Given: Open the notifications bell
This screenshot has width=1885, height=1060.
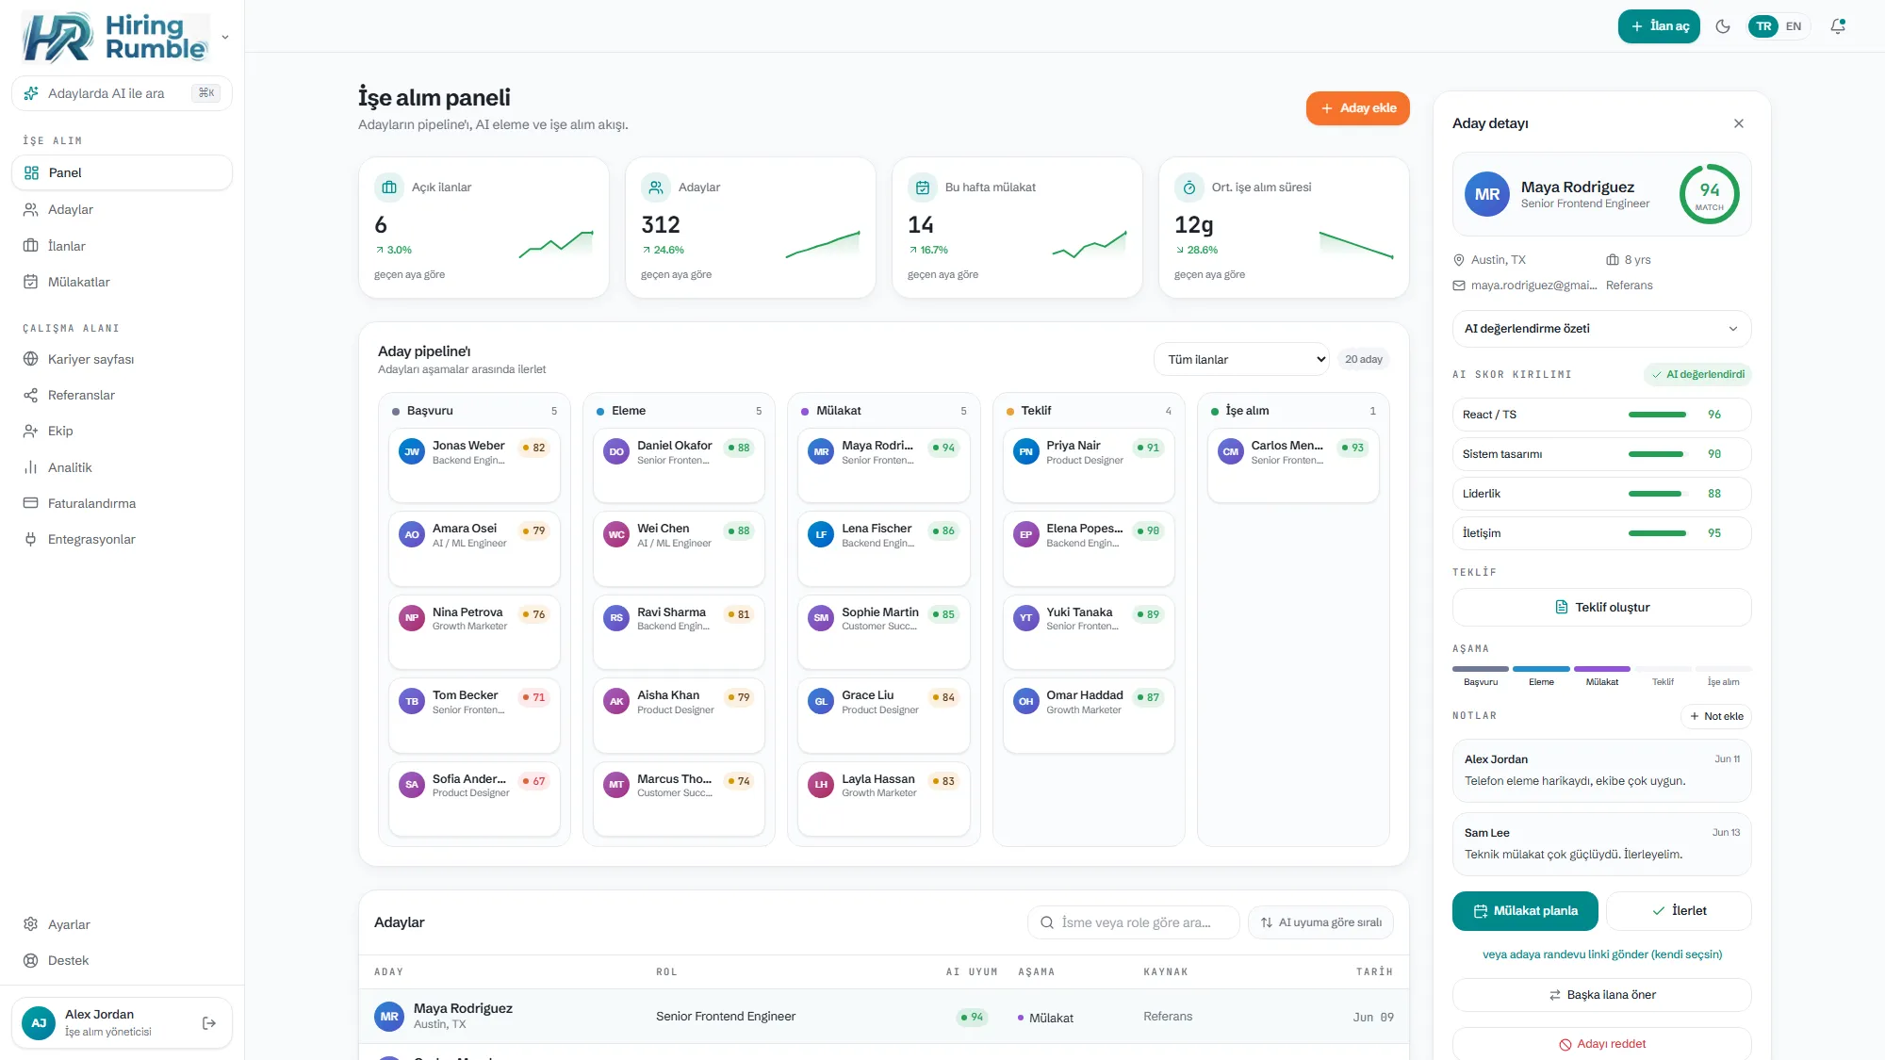Looking at the screenshot, I should pyautogui.click(x=1838, y=26).
